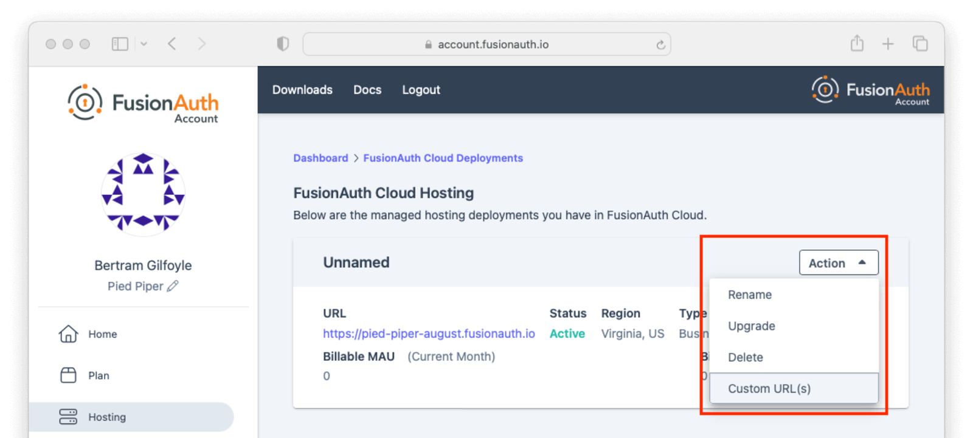Click the FusionAuth Account sidebar logo

143,104
